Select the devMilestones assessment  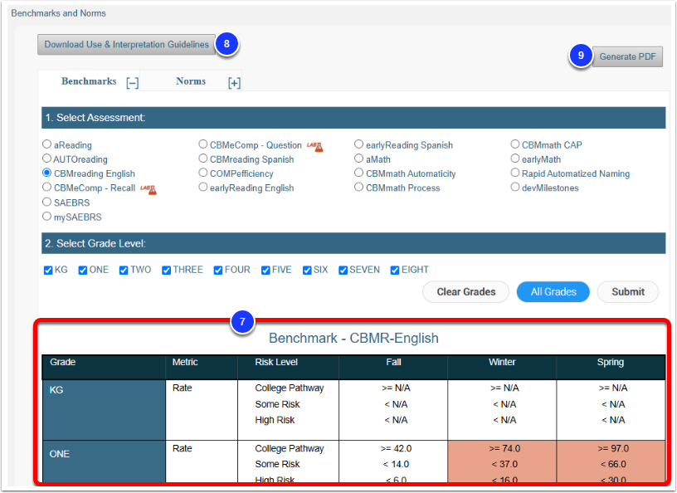514,187
